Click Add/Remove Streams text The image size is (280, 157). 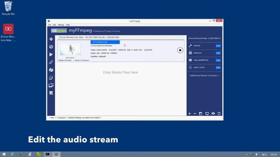[204, 75]
